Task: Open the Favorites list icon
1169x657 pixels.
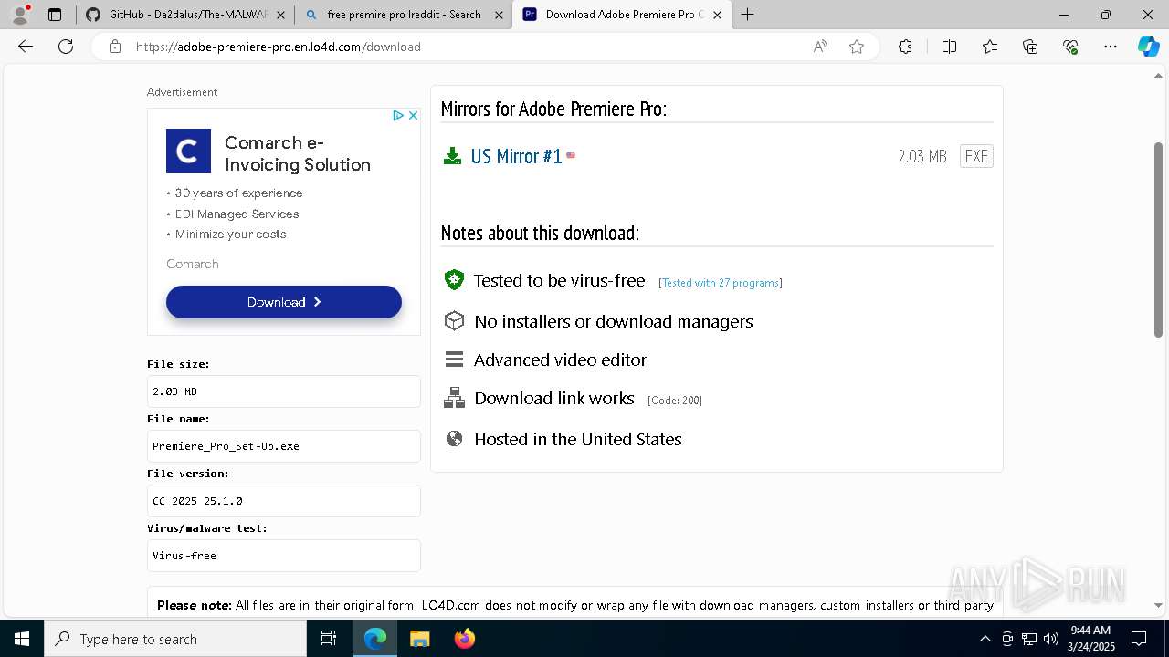Action: click(x=990, y=47)
